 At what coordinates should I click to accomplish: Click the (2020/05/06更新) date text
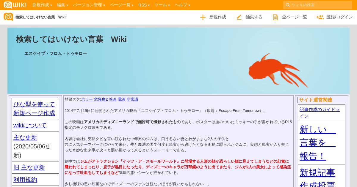pos(32,151)
